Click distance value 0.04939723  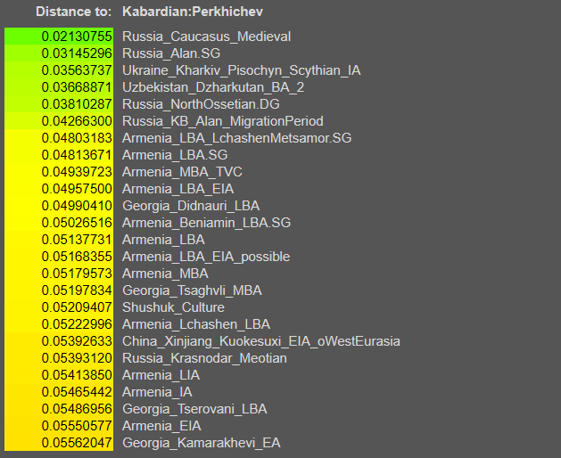click(77, 172)
